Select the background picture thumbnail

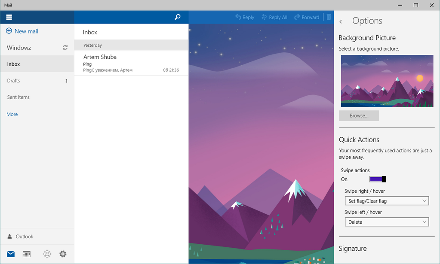coord(387,81)
